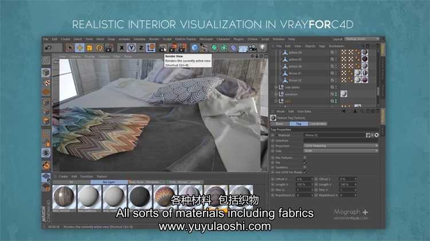Screen dimensions: 430x241
Task: Toggle visibility dots of first pillow row
Action: coord(336,52)
